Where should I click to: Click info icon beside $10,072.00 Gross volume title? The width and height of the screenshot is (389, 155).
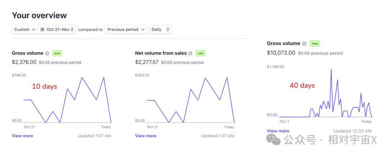point(304,44)
